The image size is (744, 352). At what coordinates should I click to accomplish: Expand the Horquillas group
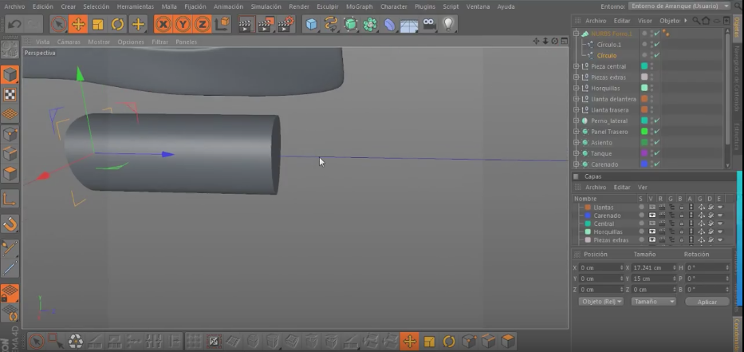click(x=576, y=89)
